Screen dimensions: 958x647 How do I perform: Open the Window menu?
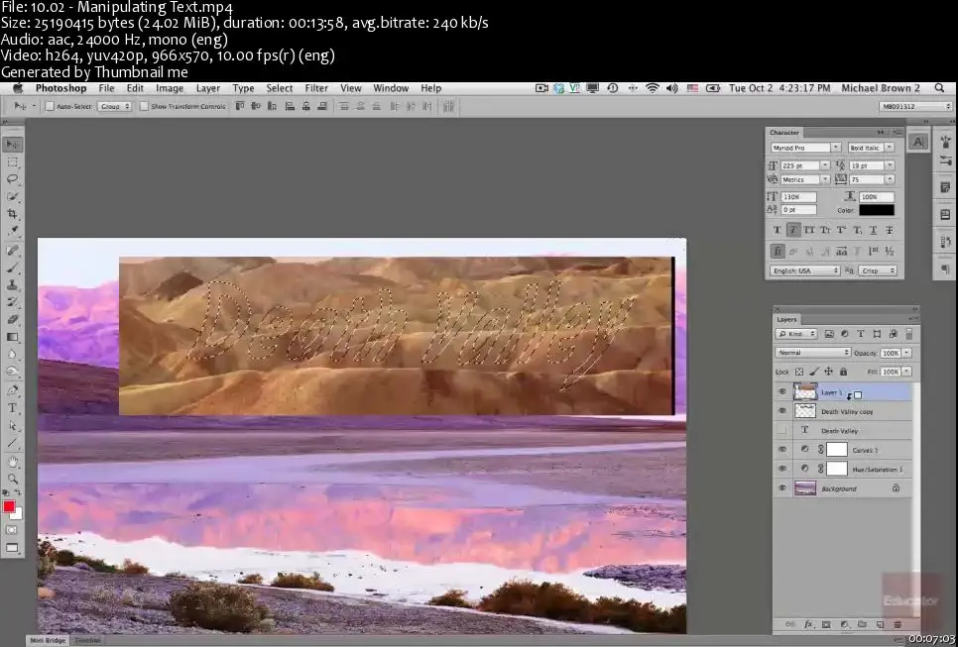tap(391, 88)
